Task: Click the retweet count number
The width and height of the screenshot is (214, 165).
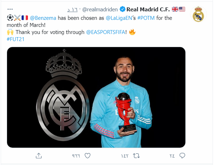Action: point(125,156)
